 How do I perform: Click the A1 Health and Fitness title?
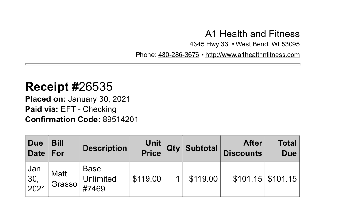(x=252, y=34)
